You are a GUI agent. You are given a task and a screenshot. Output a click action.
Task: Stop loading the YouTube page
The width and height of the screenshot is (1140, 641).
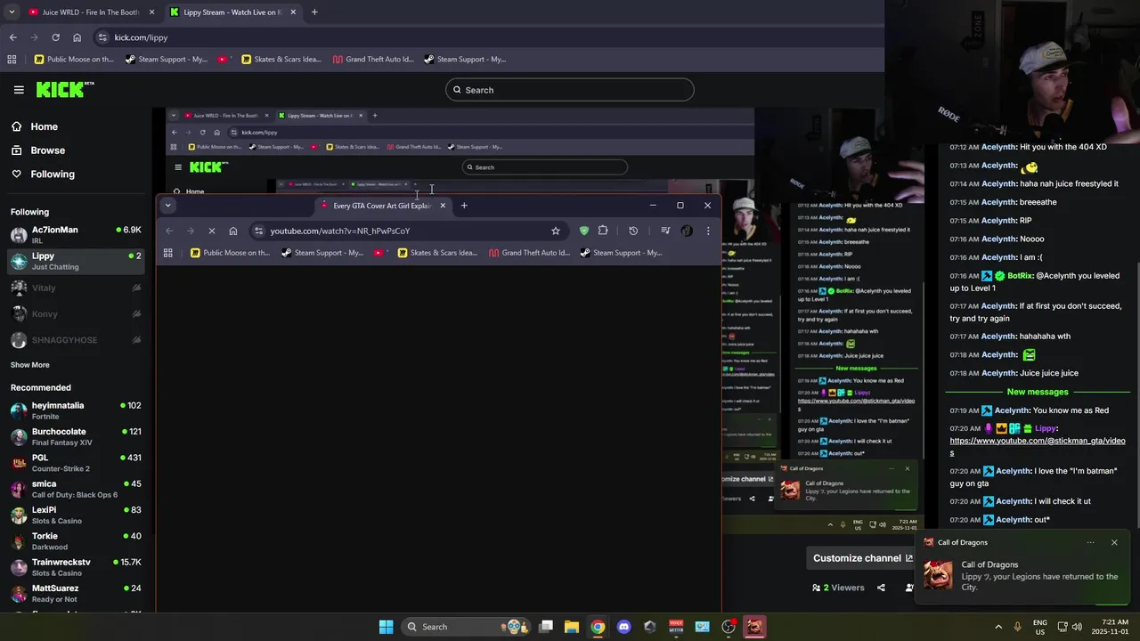coord(212,231)
